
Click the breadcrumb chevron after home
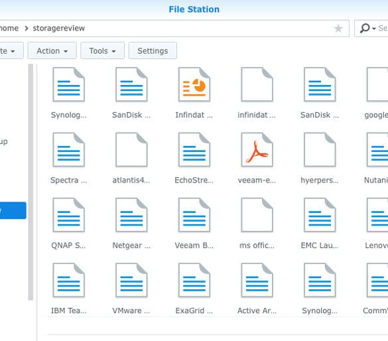click(27, 29)
